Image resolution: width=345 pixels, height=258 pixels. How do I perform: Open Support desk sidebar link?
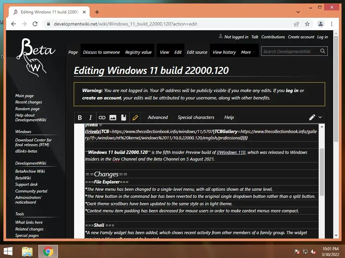point(26,184)
